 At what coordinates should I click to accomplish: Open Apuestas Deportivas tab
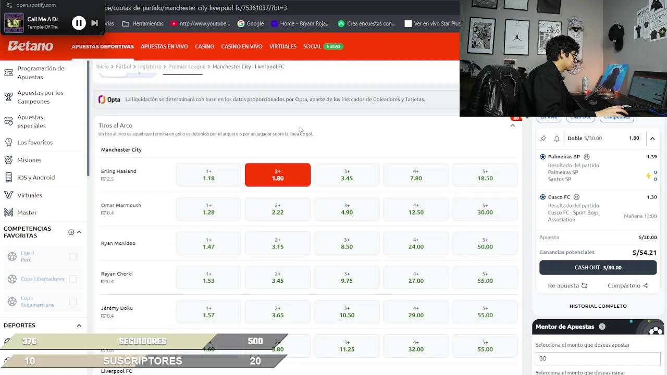[x=103, y=46]
